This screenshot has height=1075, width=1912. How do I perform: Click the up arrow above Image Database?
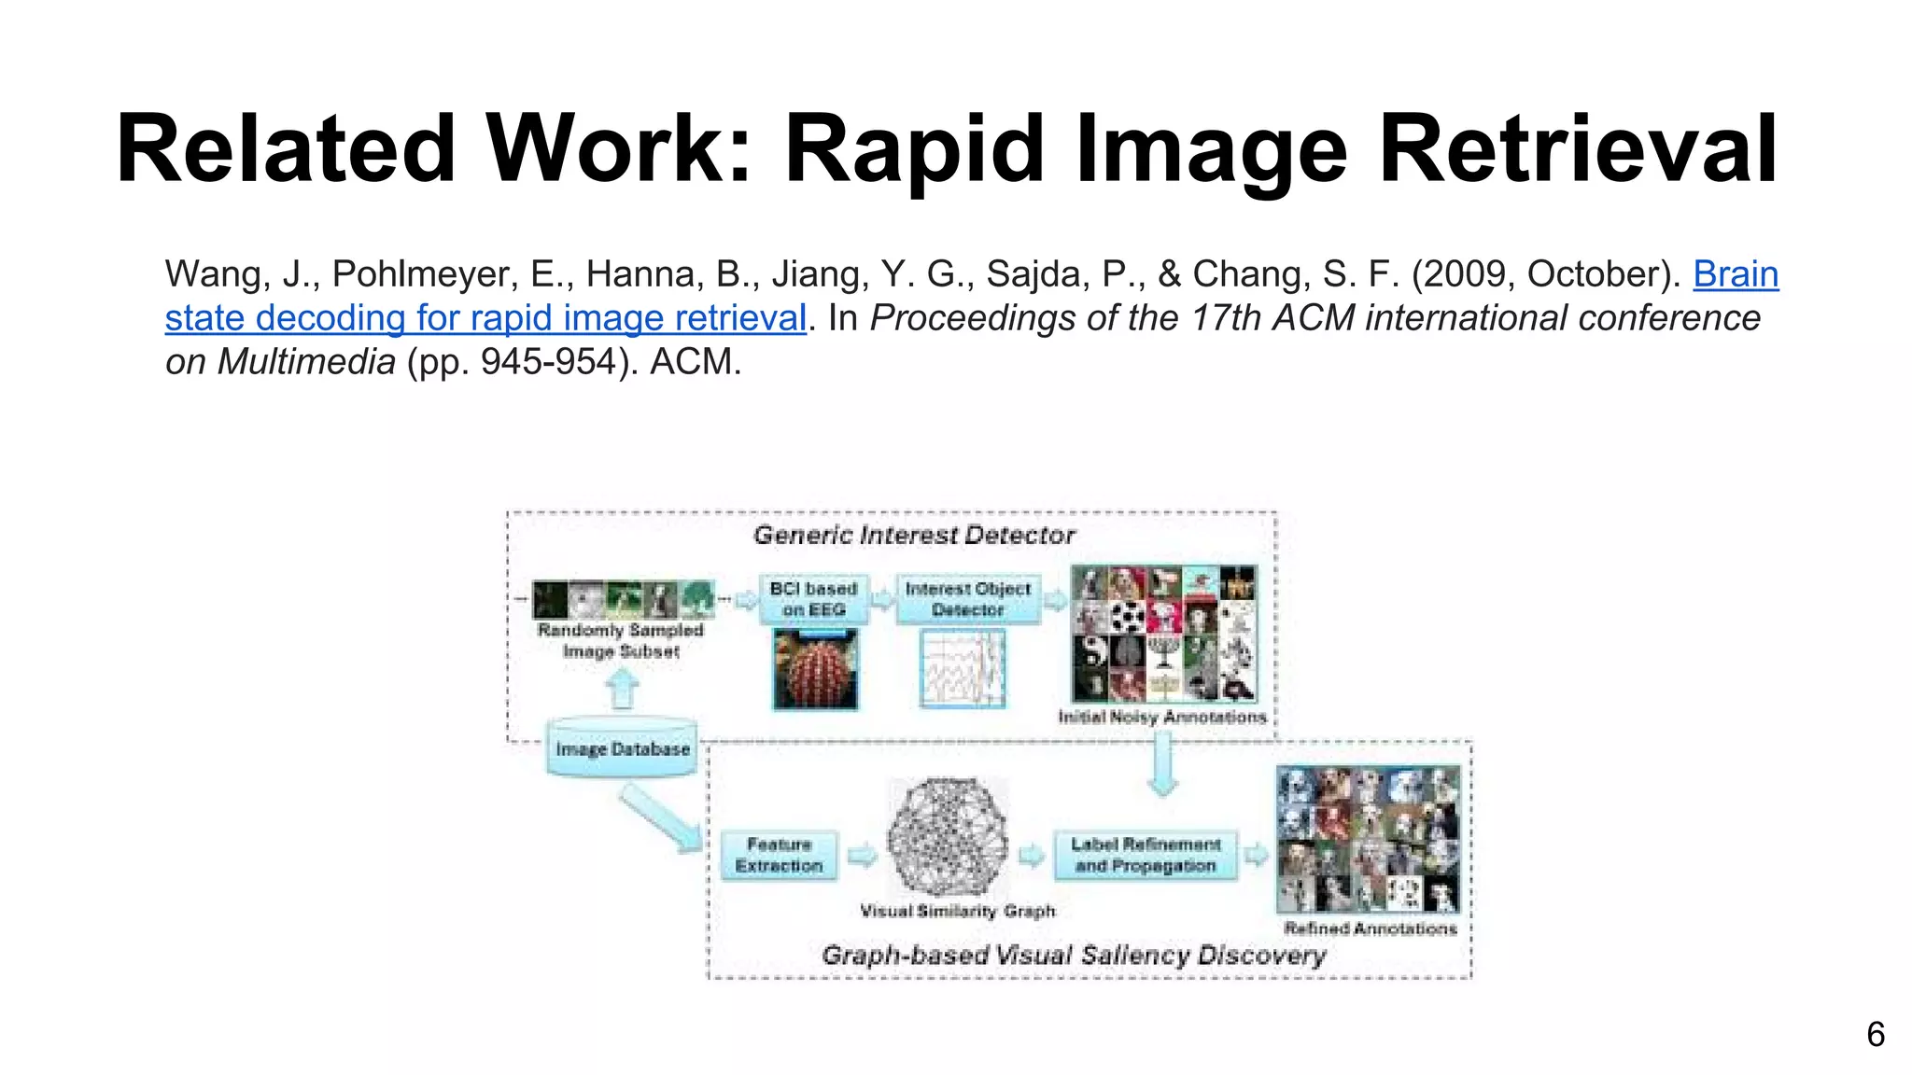coord(623,691)
